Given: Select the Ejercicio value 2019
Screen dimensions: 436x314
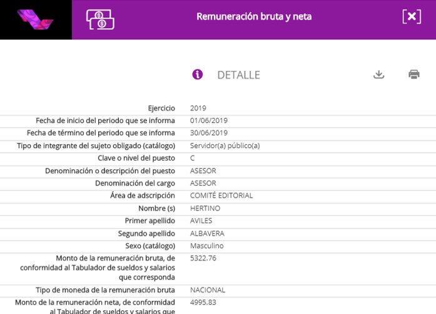Looking at the screenshot, I should click(x=198, y=108).
